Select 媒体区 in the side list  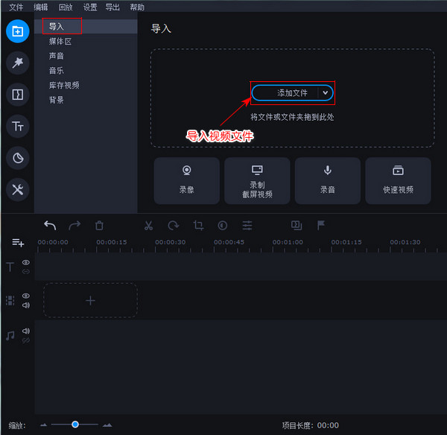point(86,41)
